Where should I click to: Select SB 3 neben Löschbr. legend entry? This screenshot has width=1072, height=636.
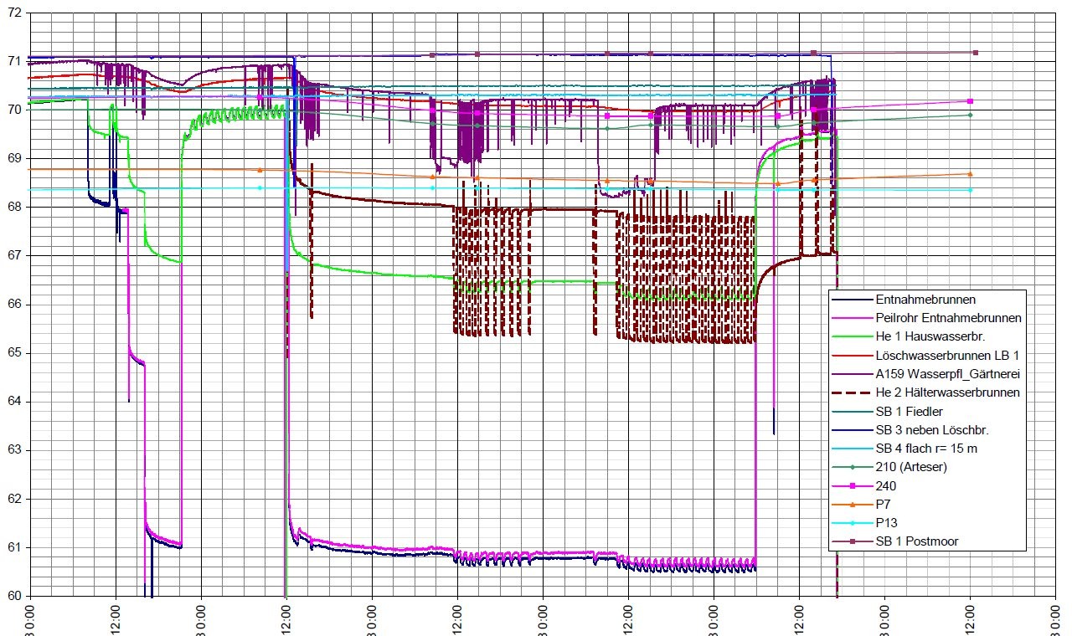click(931, 430)
